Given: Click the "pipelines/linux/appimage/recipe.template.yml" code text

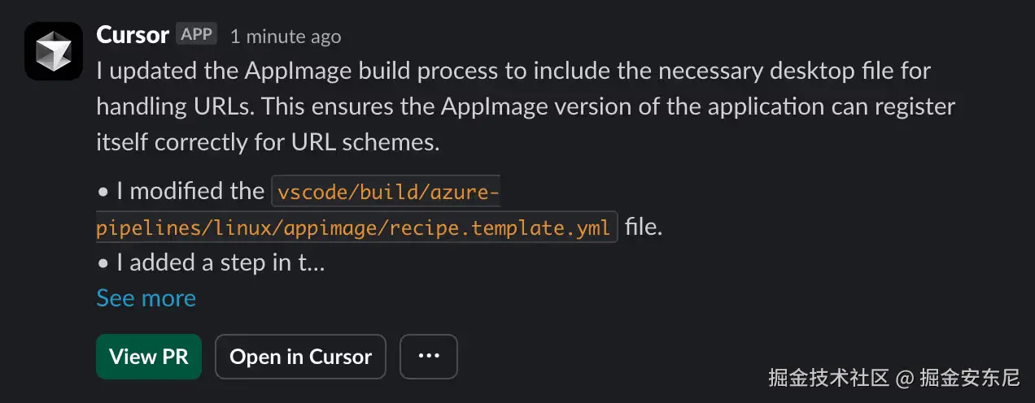Looking at the screenshot, I should tap(353, 227).
